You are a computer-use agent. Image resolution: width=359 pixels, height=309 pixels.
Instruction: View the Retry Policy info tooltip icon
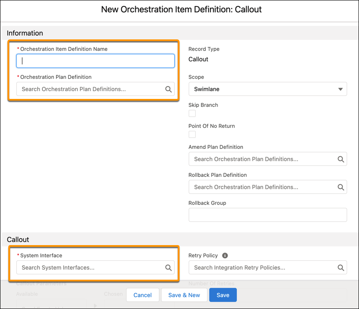(x=224, y=256)
